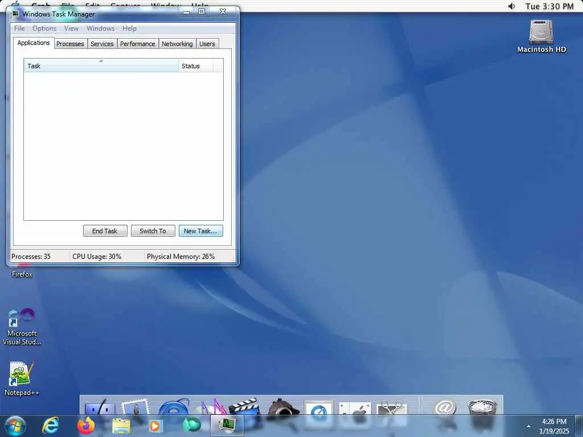Switch to the Processes tab

click(x=70, y=44)
